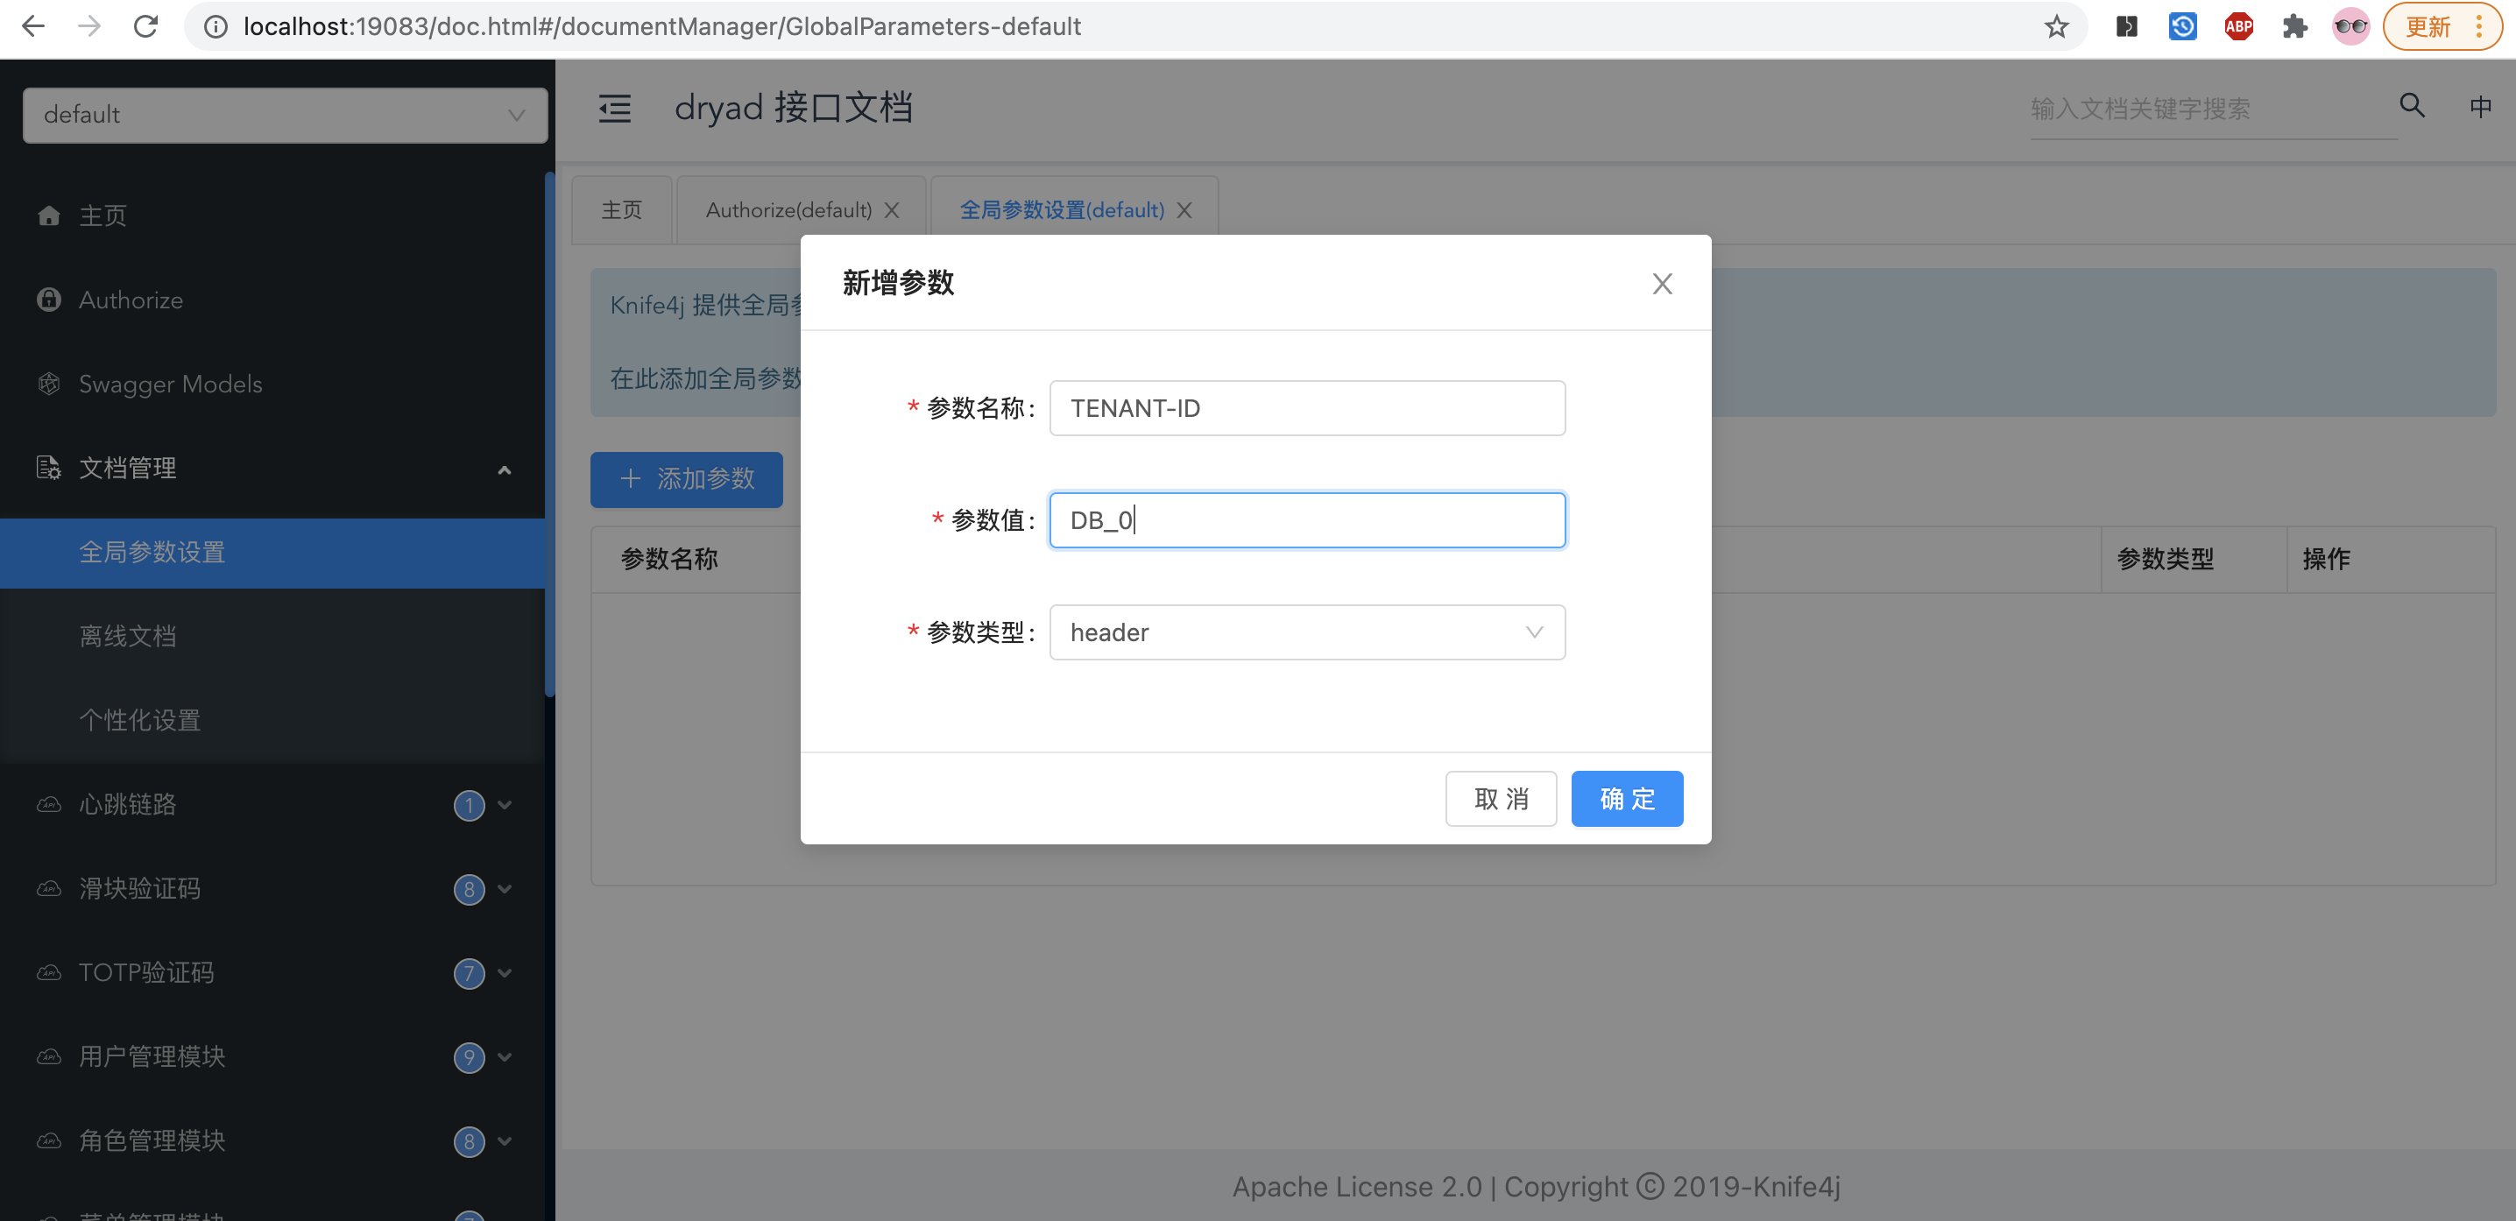Screen dimensions: 2516x1221
Task: Open the default group selector dropdown
Action: point(284,116)
